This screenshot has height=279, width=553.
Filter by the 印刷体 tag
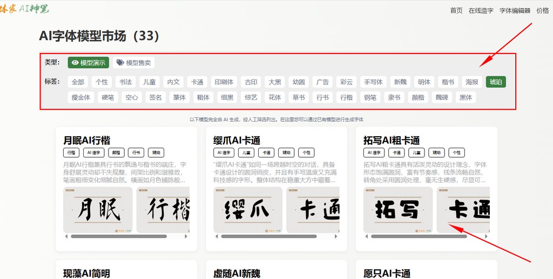point(224,82)
